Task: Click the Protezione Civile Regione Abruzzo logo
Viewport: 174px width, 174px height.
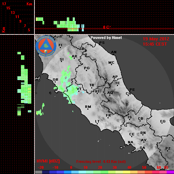Action: [46, 46]
